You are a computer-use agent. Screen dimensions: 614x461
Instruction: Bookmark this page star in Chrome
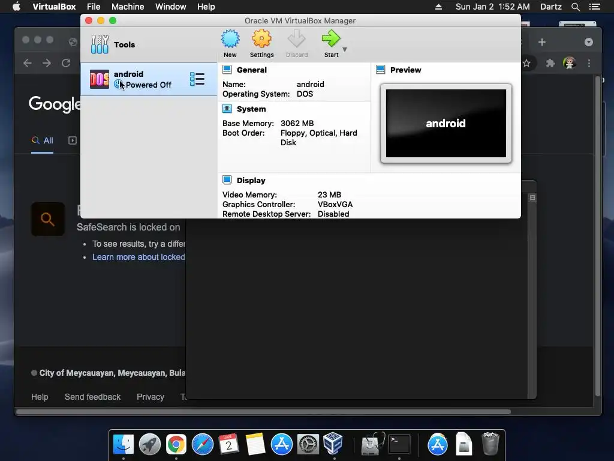point(526,63)
